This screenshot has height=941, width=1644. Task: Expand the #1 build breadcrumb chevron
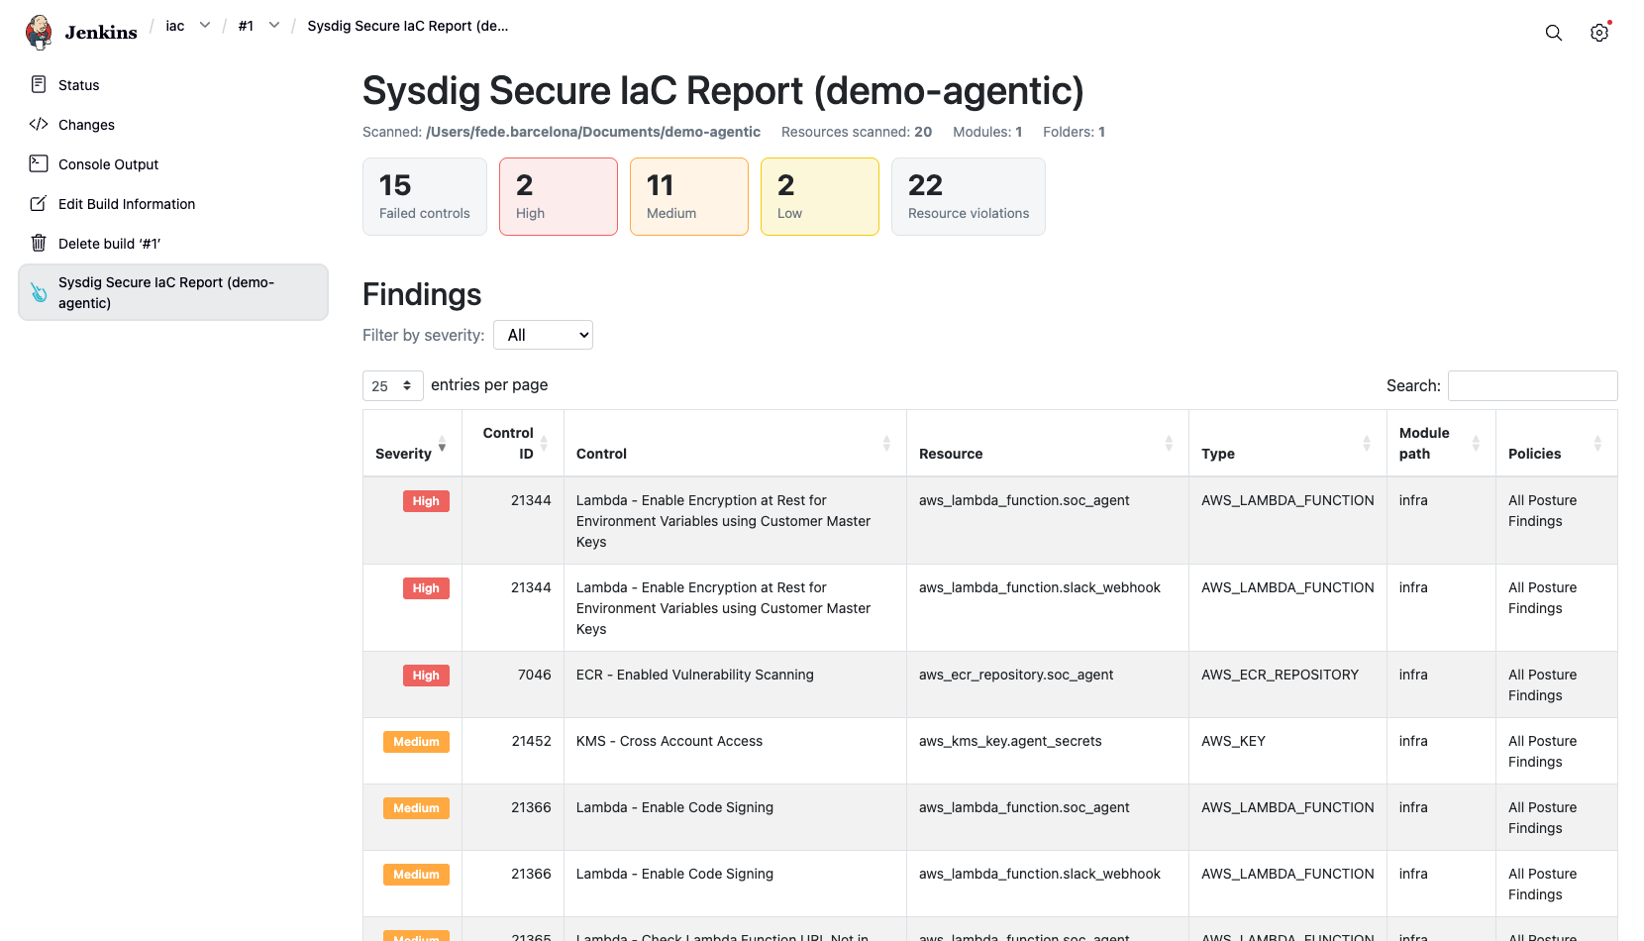tap(274, 26)
